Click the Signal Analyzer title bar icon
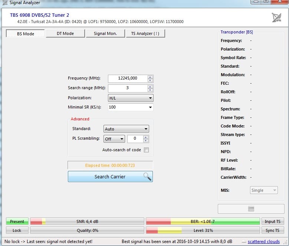The image size is (289, 246). [5, 2]
